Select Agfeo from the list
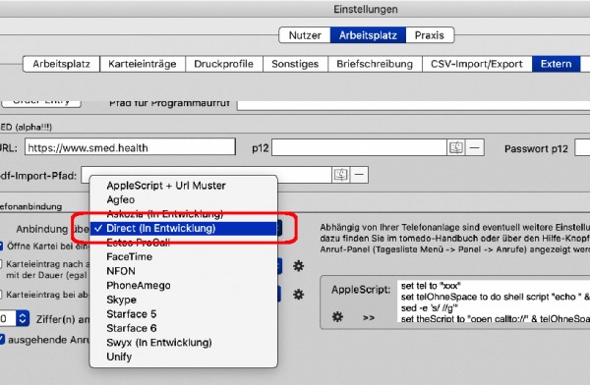 click(183, 199)
